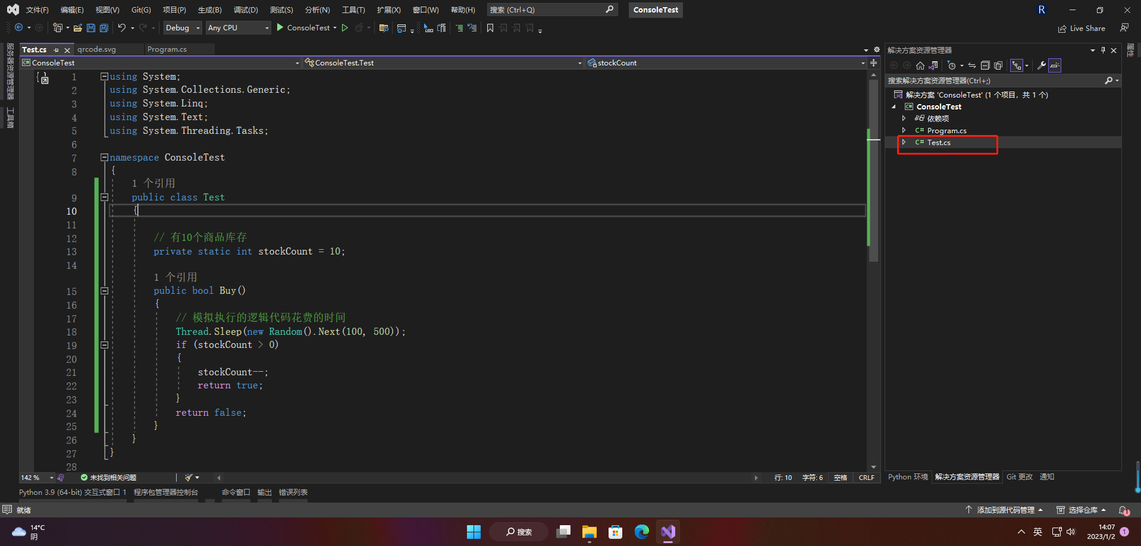Open File Explorer from the taskbar

tap(590, 532)
